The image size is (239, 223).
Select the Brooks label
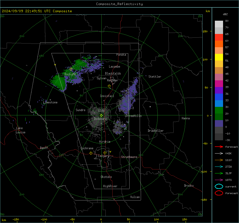189,186
